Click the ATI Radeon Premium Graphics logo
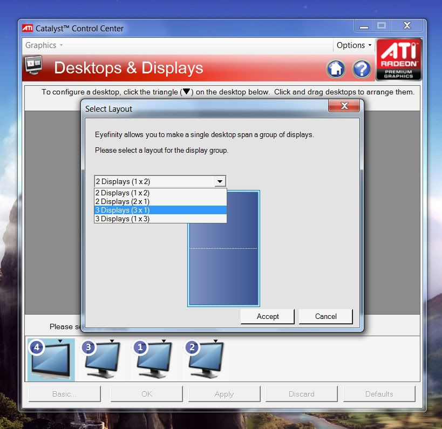Screen dimensions: 442x429 click(x=399, y=59)
